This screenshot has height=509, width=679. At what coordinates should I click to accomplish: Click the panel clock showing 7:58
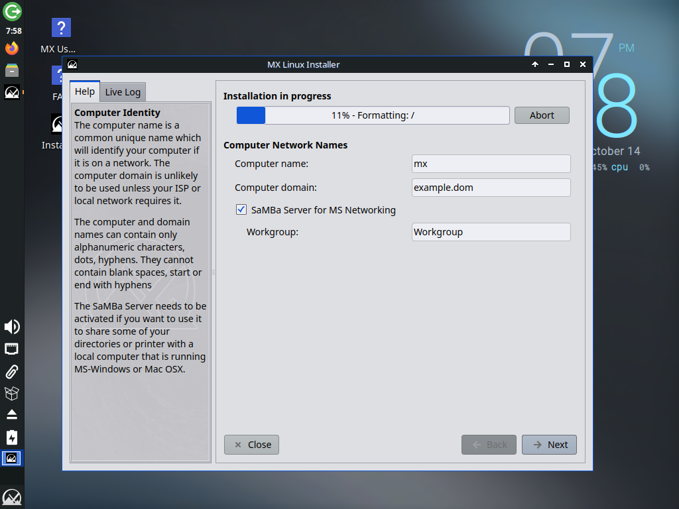13,30
